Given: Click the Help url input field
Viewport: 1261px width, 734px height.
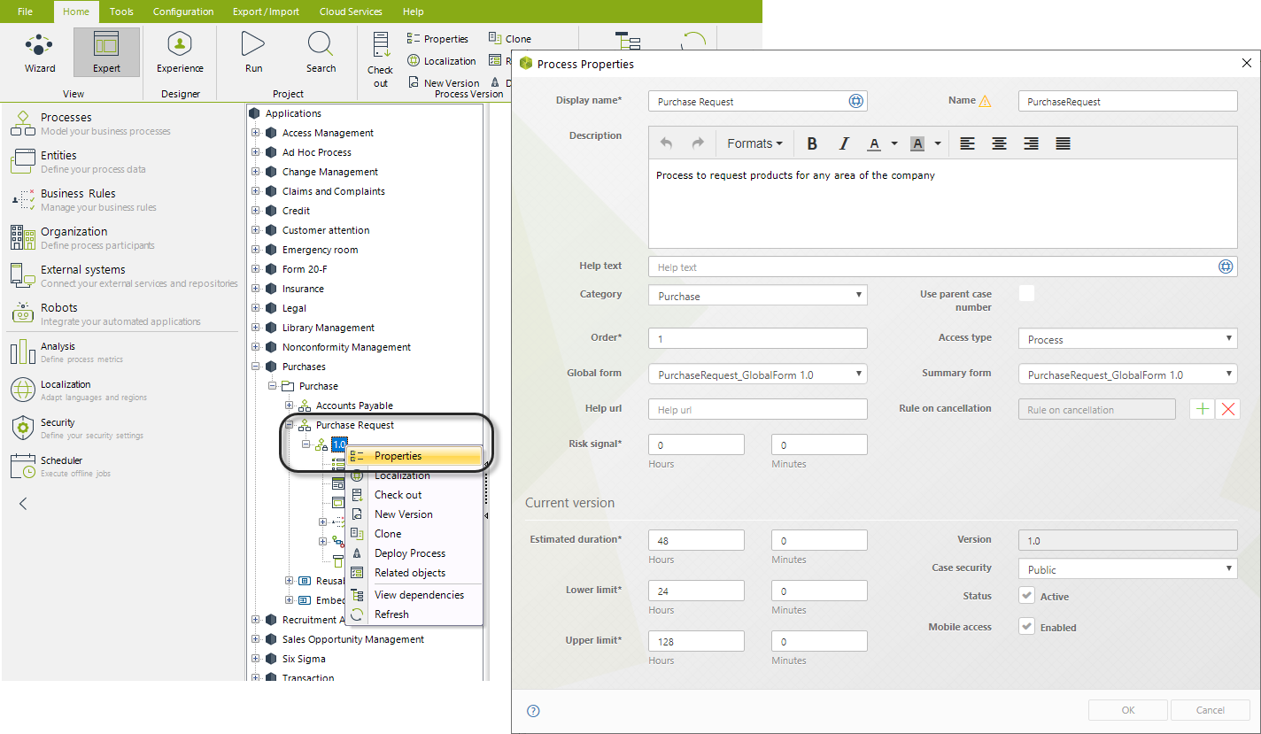Looking at the screenshot, I should [x=758, y=409].
